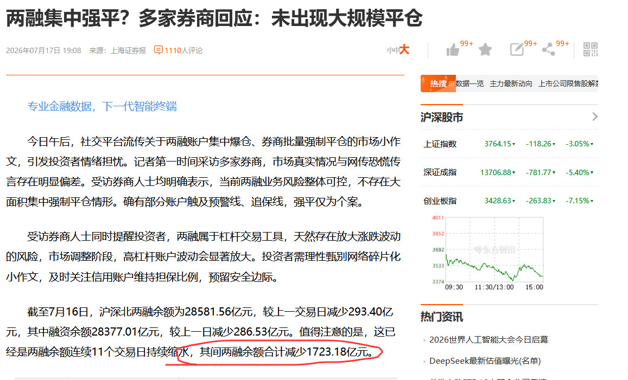Click 专业金融数据，下一代智能终端 promo link
Screen dimensions: 628x380
(102, 106)
